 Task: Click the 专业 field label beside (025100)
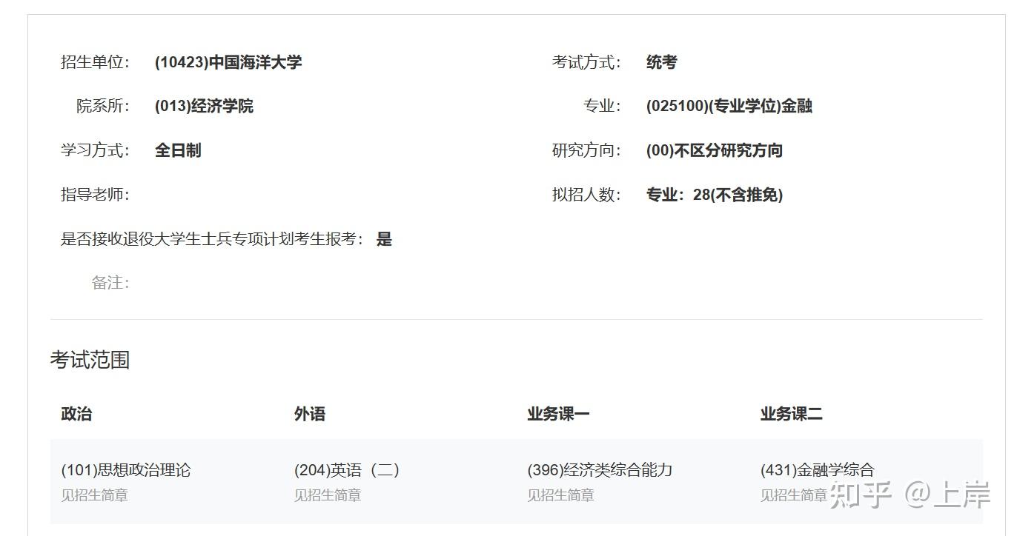[x=602, y=106]
